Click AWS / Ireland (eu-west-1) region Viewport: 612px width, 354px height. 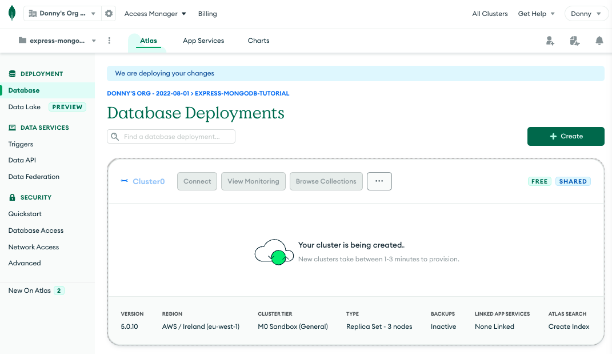tap(201, 327)
